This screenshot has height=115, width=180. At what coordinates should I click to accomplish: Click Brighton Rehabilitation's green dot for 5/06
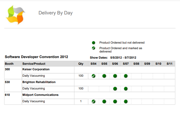click(x=115, y=89)
